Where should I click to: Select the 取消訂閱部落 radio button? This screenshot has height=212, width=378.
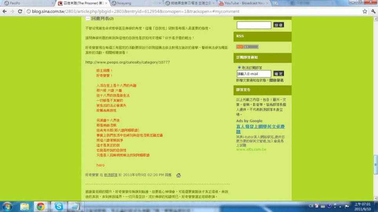[x=239, y=68]
